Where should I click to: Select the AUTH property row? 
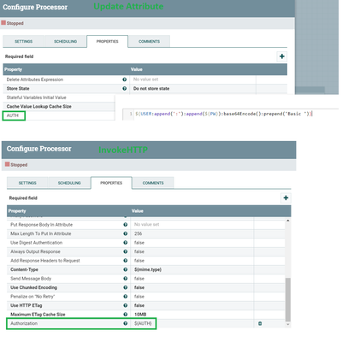(59, 115)
